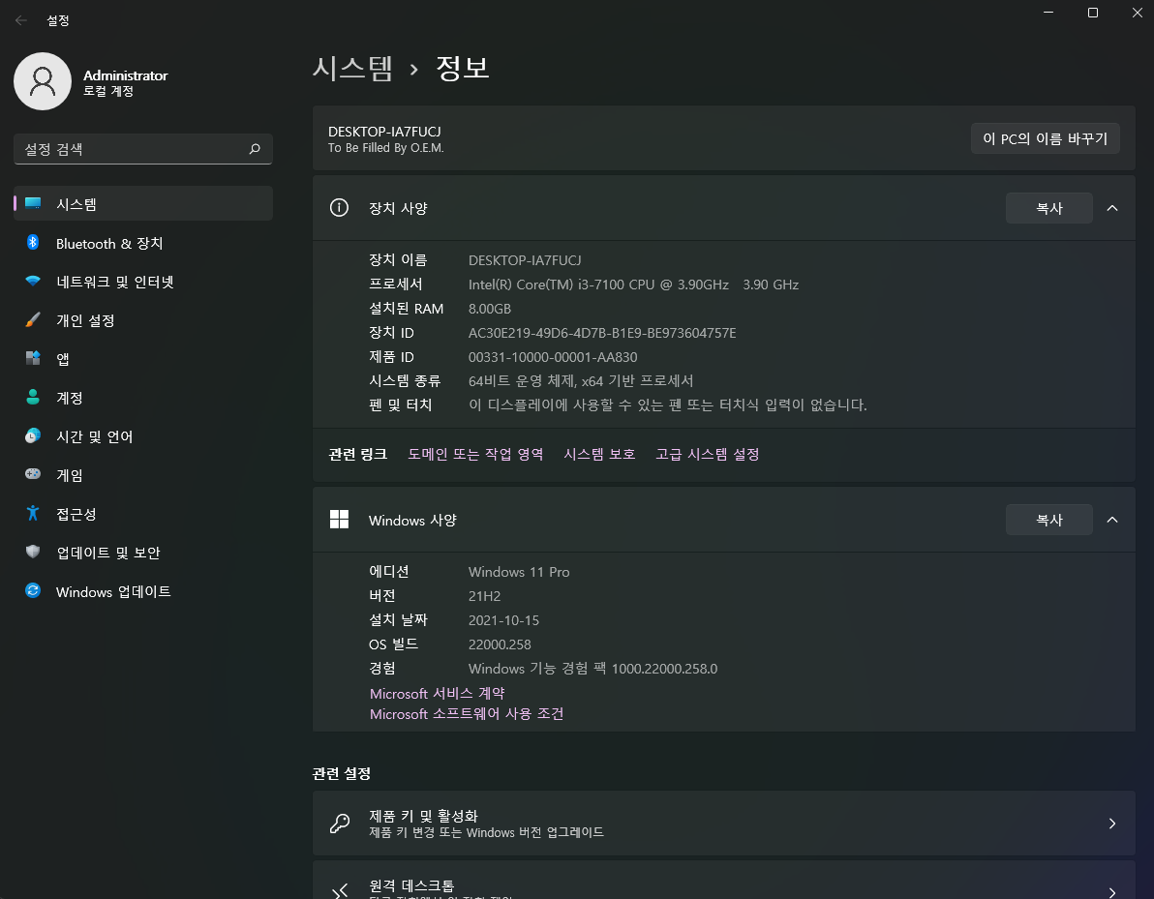Click To Be Filled By O.E.M. text

coord(385,148)
